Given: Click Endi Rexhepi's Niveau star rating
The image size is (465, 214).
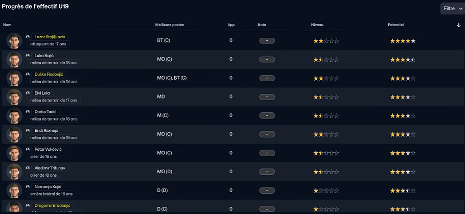Looking at the screenshot, I should 326,134.
